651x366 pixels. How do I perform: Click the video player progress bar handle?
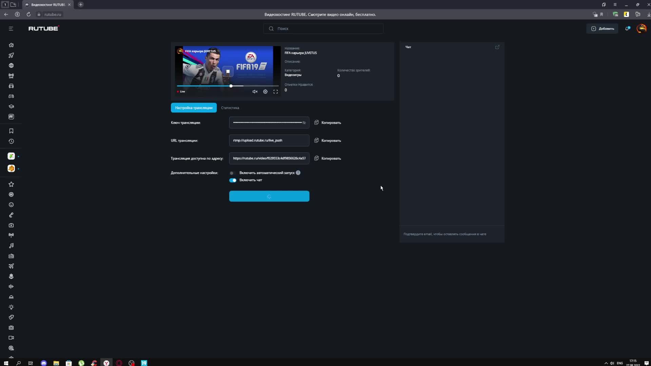point(231,86)
